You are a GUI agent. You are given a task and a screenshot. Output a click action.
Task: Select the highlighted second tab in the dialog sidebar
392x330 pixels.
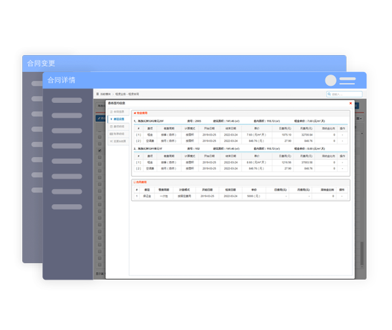[x=118, y=119]
